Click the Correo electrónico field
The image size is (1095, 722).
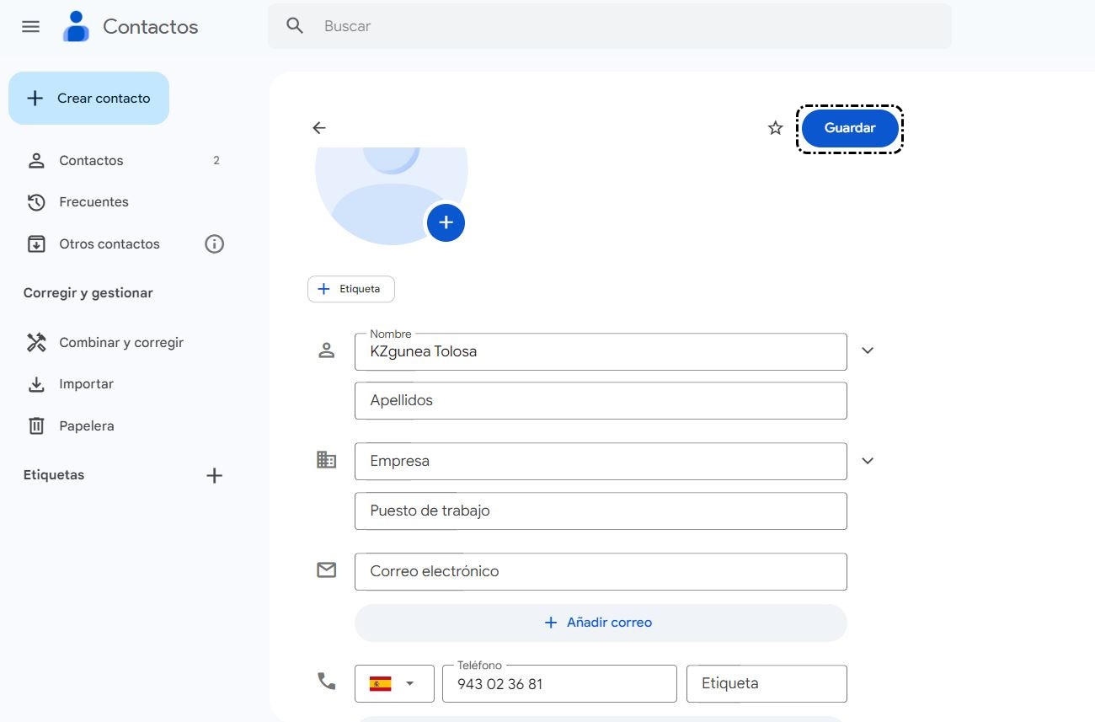tap(601, 571)
